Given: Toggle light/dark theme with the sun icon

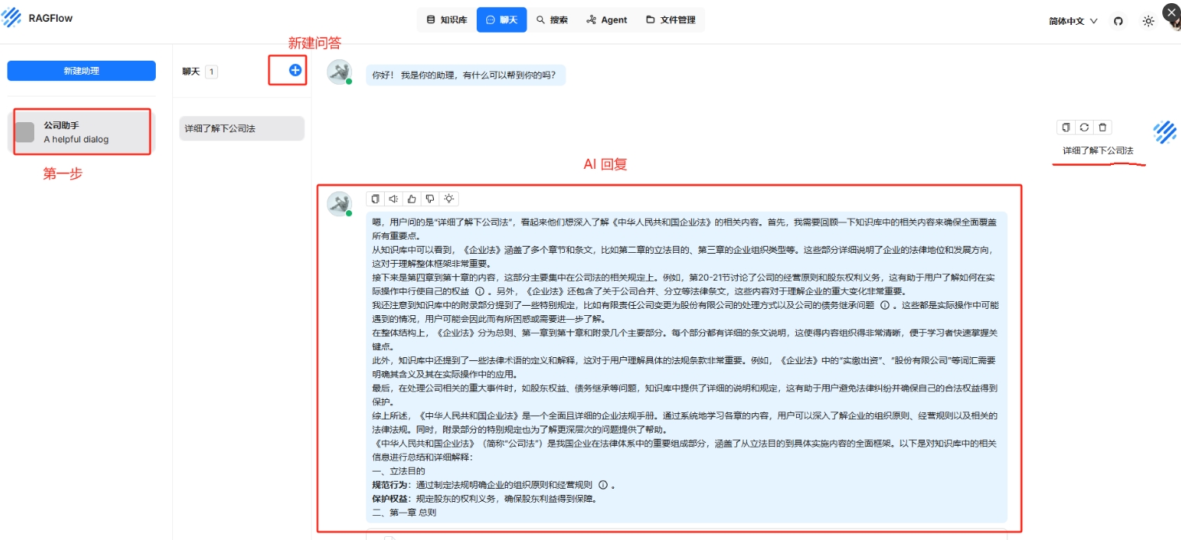Looking at the screenshot, I should pos(1148,22).
